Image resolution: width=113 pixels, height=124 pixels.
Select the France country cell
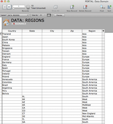click(x=12, y=59)
